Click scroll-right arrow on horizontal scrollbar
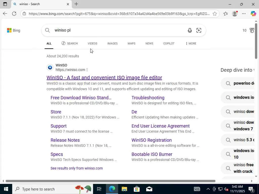 point(252,181)
